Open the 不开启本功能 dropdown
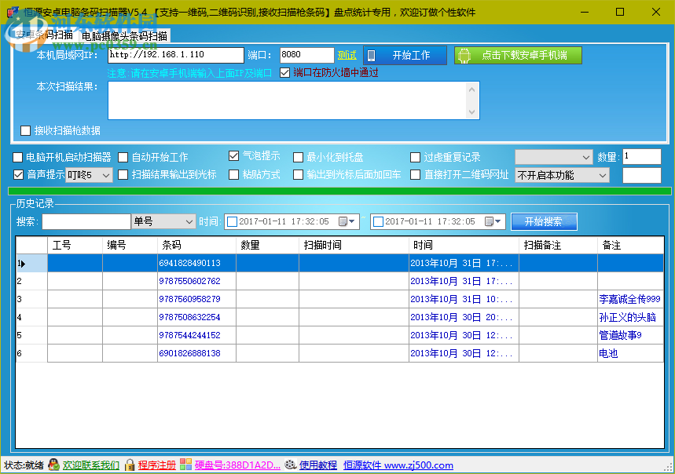Viewport: 675px width, 474px height. point(562,175)
